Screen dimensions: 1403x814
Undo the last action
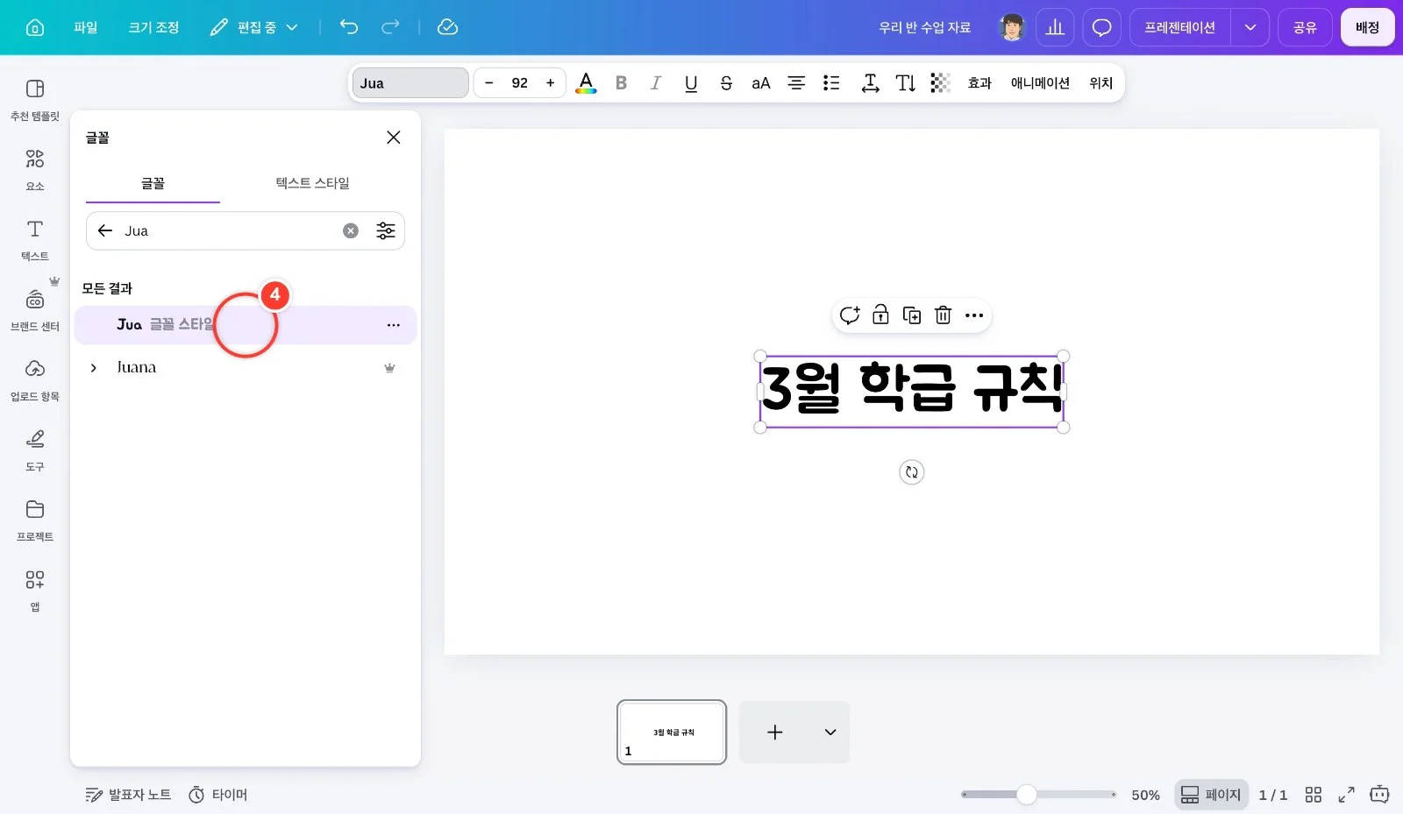tap(349, 27)
